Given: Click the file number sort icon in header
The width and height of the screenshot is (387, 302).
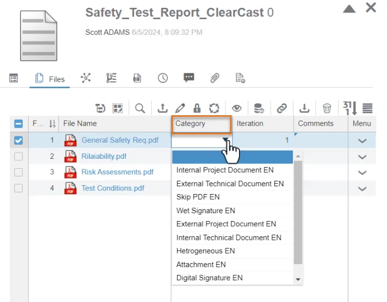Looking at the screenshot, I should point(52,123).
